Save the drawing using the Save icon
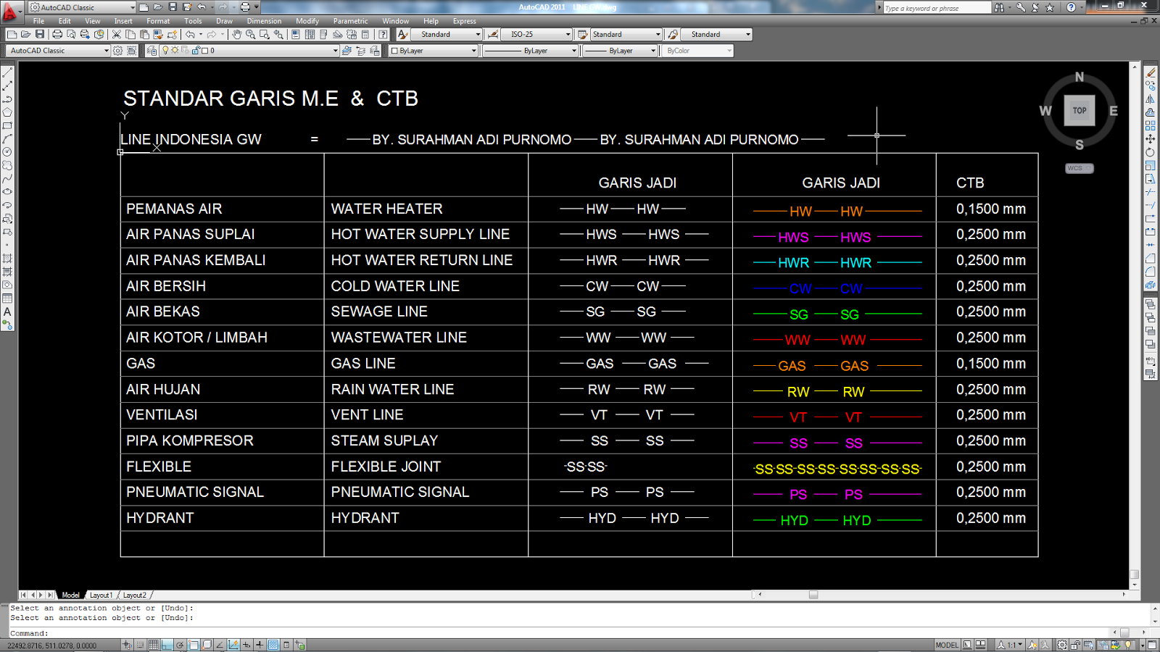This screenshot has width=1160, height=652. pyautogui.click(x=38, y=33)
